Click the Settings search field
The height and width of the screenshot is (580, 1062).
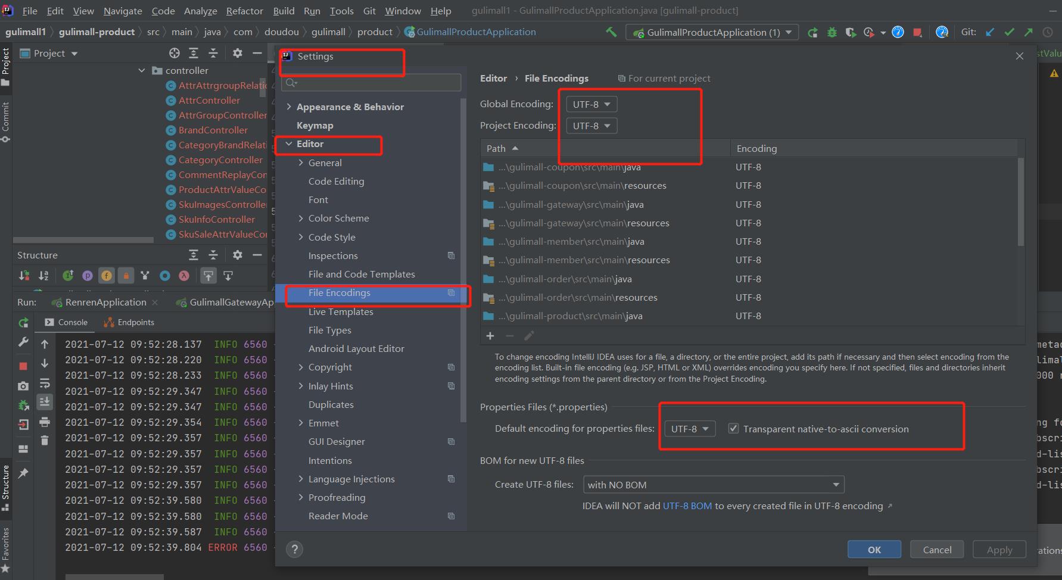pyautogui.click(x=371, y=83)
